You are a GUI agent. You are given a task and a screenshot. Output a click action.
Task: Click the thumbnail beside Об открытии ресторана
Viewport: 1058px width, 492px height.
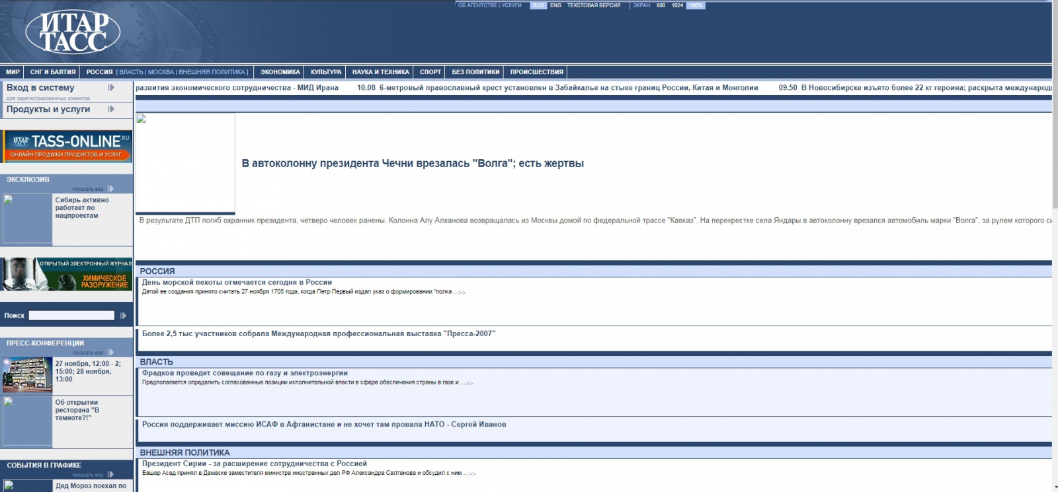coord(28,421)
